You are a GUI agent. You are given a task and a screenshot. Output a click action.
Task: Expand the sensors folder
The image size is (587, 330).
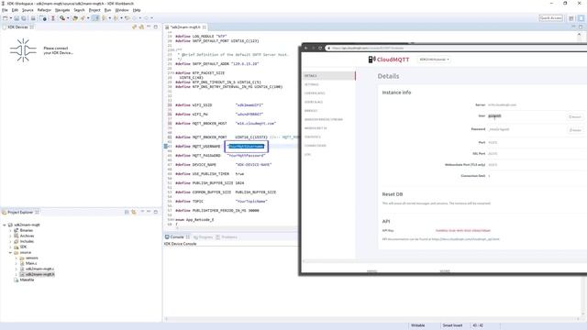point(16,258)
